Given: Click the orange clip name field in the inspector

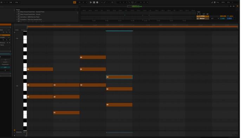Looking at the screenshot, I should [6, 25].
